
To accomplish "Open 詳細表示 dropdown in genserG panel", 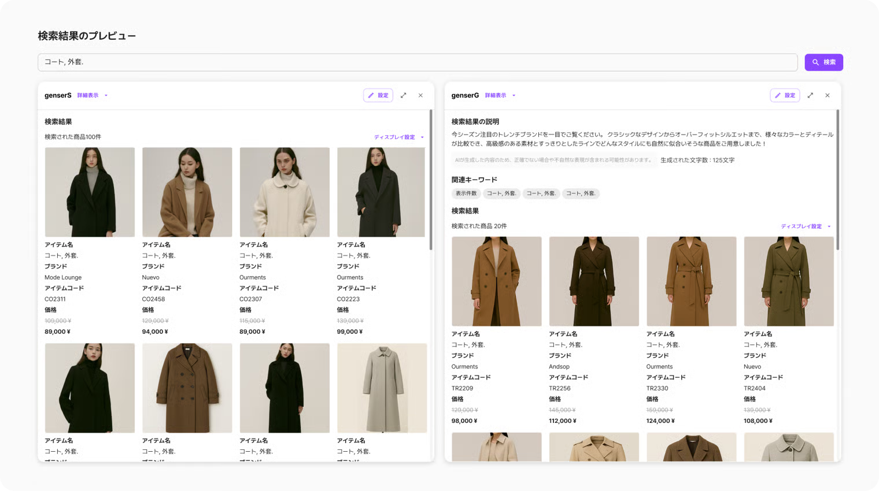I will point(500,95).
